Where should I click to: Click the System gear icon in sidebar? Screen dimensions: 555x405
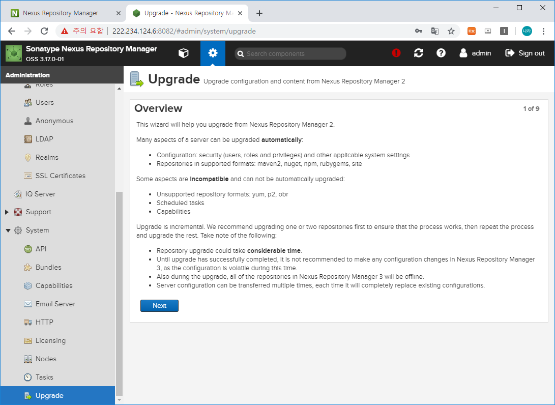click(18, 230)
